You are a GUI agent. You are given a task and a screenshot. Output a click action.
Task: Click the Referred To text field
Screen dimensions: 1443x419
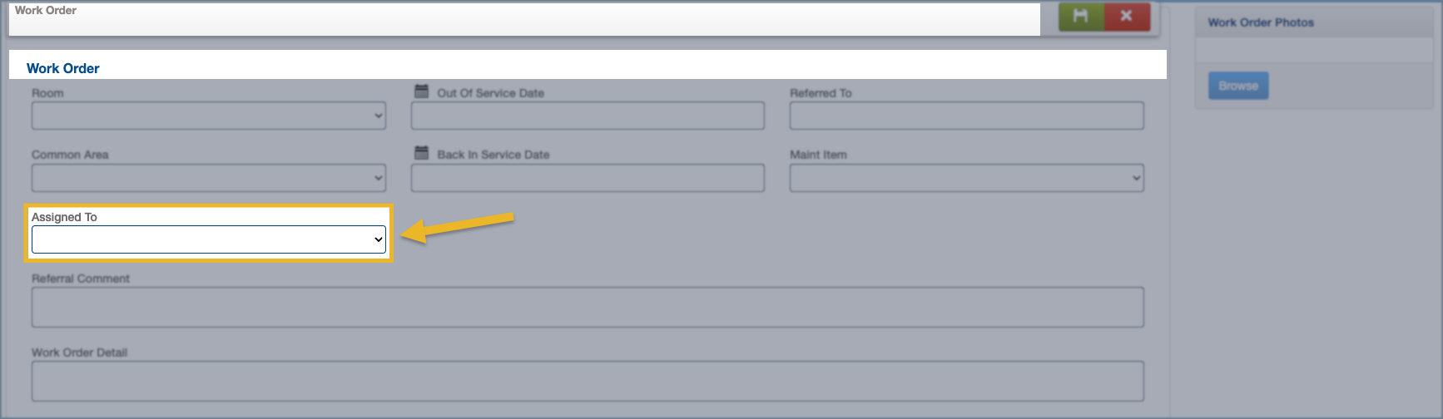pos(966,116)
